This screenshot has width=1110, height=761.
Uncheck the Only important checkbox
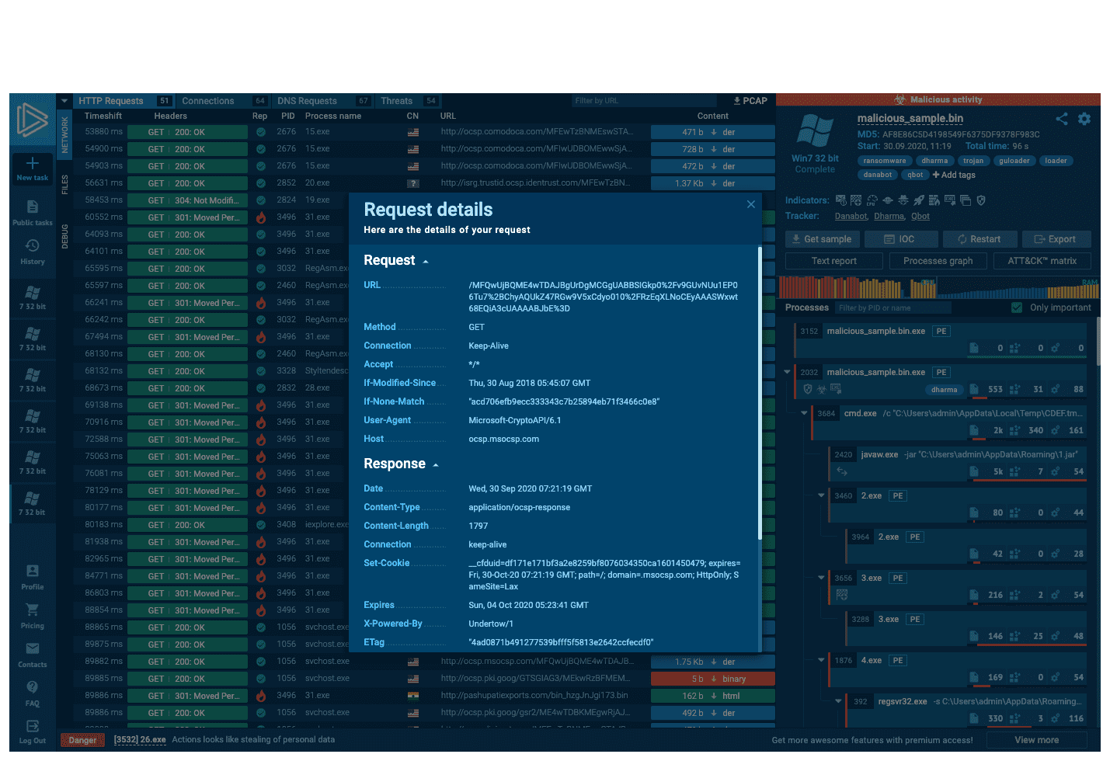point(1017,308)
